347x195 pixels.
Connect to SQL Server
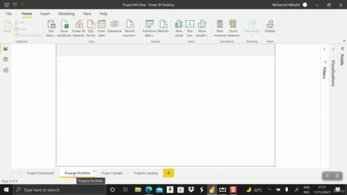click(x=91, y=28)
